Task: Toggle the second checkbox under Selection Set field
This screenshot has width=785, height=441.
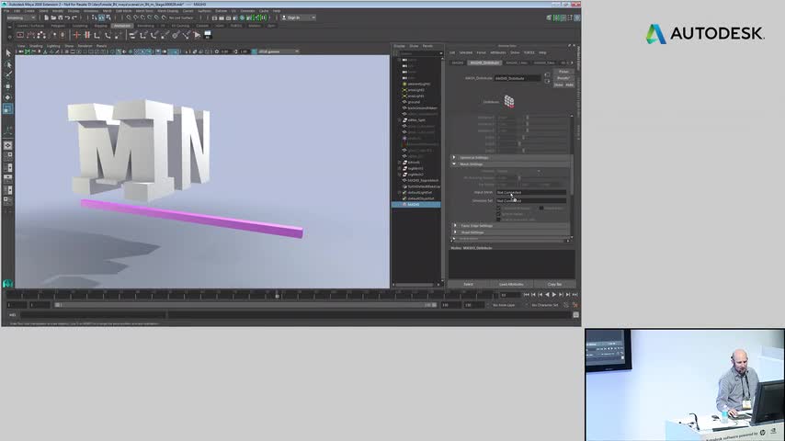Action: tap(498, 214)
